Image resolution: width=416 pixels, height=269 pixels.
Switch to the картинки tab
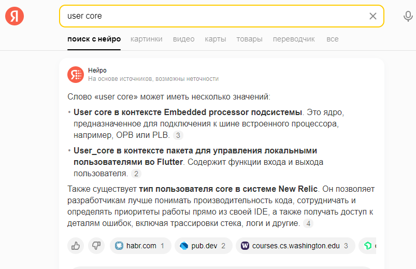click(x=146, y=39)
